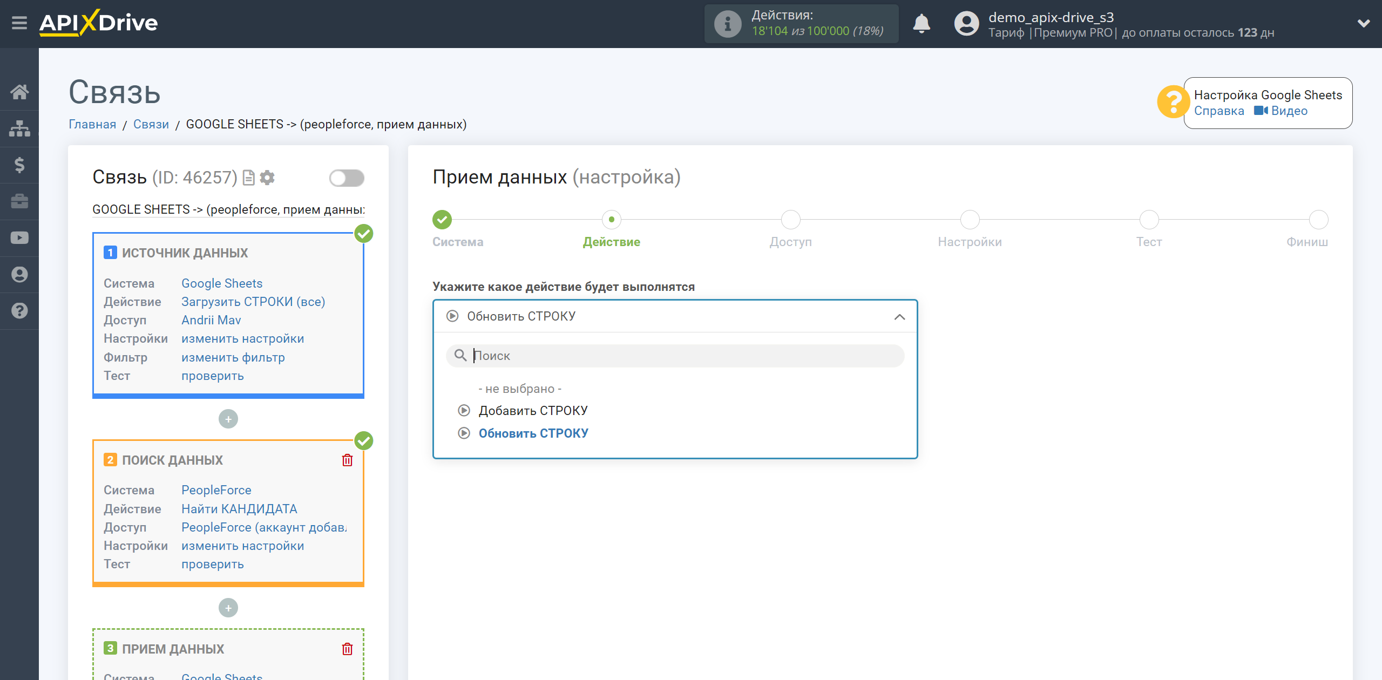The height and width of the screenshot is (680, 1382).
Task: Open the Andrii Mav access link
Action: [211, 320]
